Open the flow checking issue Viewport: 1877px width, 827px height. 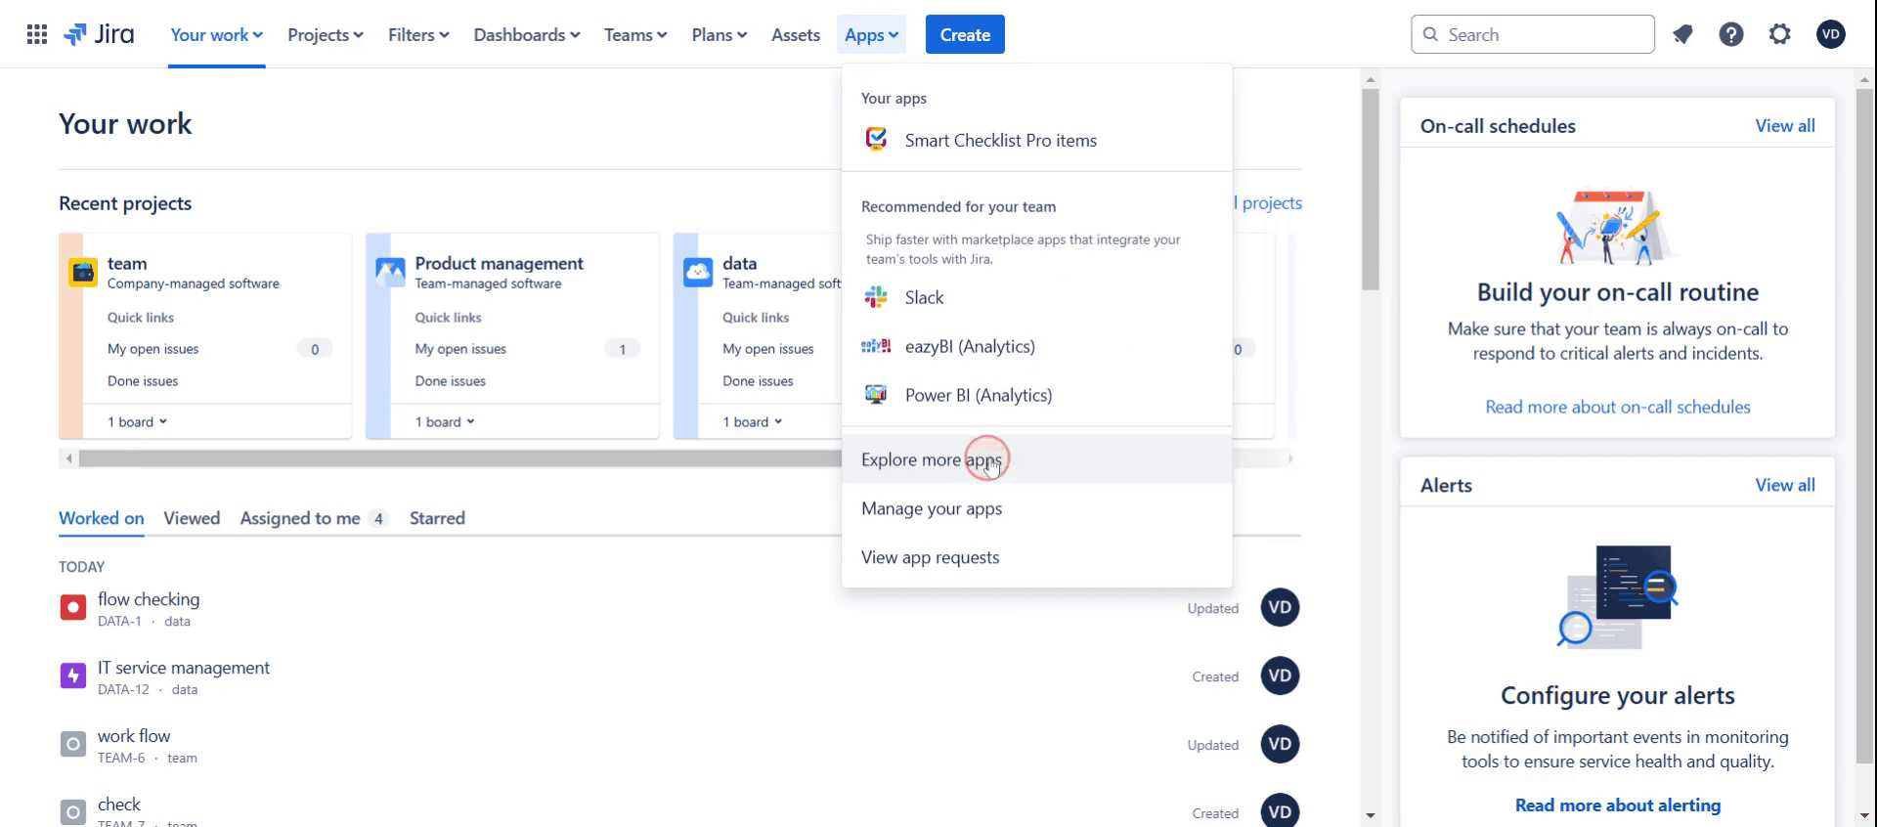point(149,599)
